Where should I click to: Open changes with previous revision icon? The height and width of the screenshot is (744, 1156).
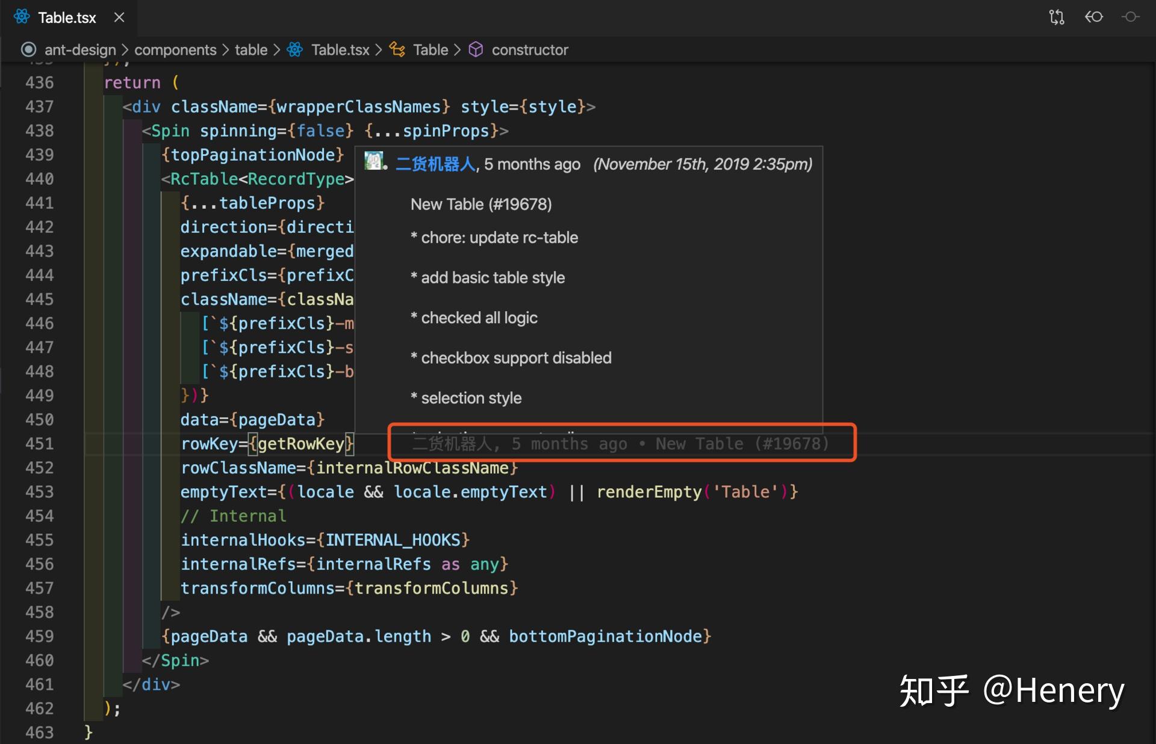[x=1056, y=17]
